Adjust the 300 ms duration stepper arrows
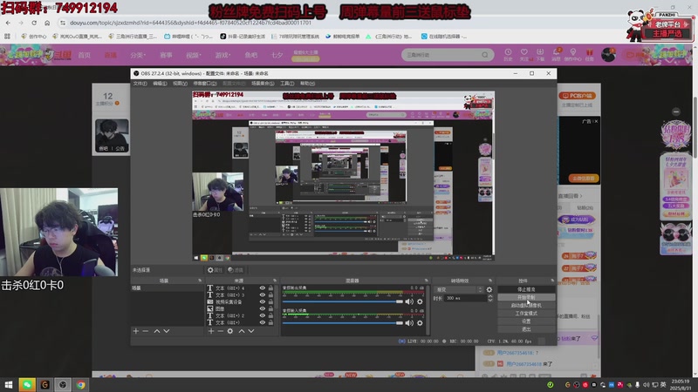Screen dimensions: 698x392 (490, 298)
